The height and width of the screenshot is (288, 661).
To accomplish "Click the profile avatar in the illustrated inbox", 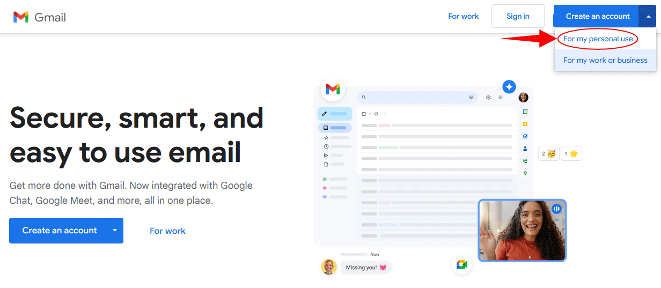I will pyautogui.click(x=524, y=98).
